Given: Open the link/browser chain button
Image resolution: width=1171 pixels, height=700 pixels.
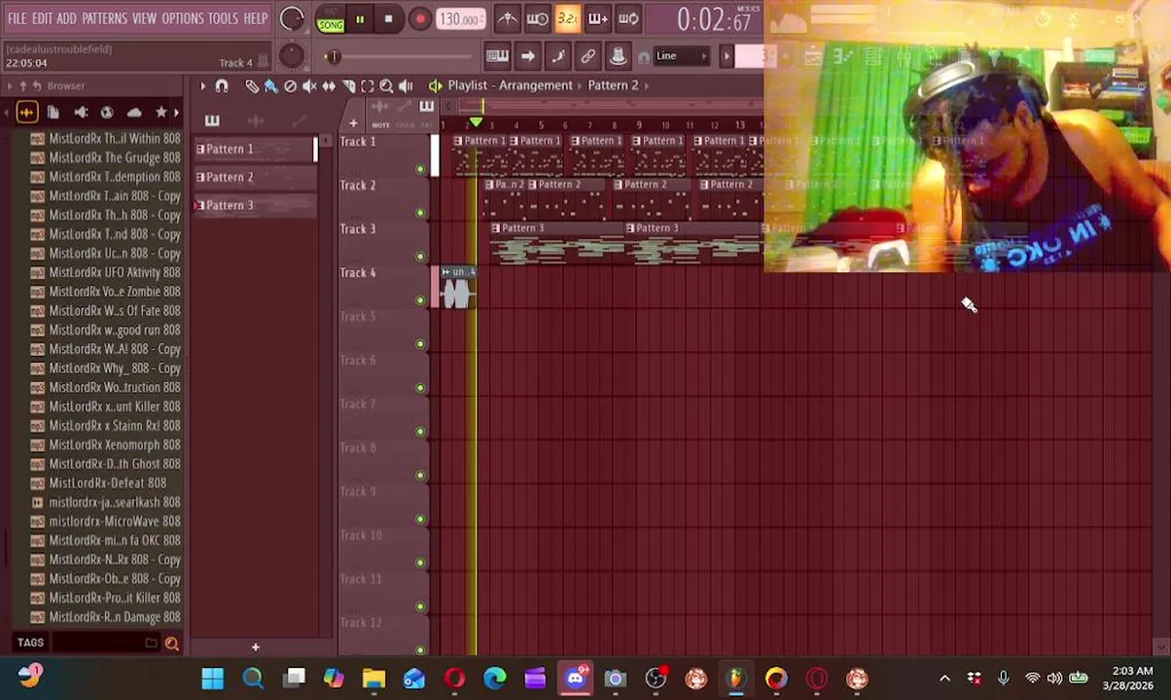Looking at the screenshot, I should coord(587,56).
